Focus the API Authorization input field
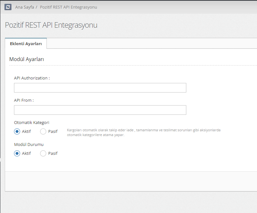Screen dimensions: 257x213 click(x=100, y=88)
